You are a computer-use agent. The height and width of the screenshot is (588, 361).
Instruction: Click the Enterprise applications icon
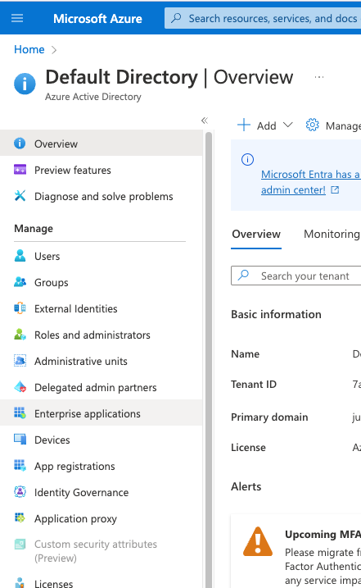pos(20,413)
